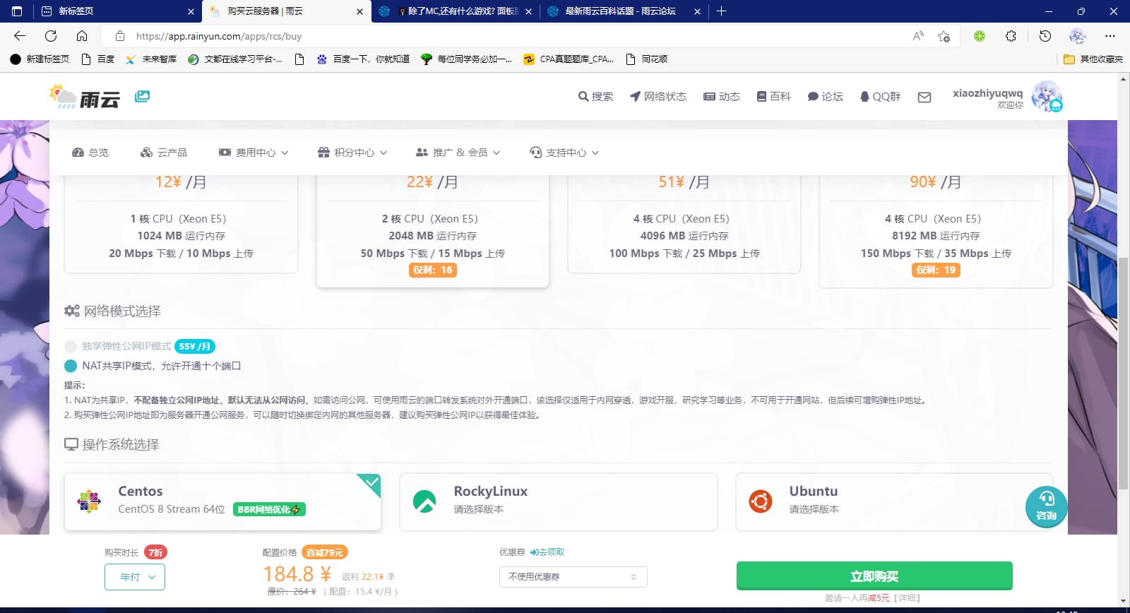Expand the 积分中心 dropdown menu
The image size is (1130, 613).
coord(352,153)
